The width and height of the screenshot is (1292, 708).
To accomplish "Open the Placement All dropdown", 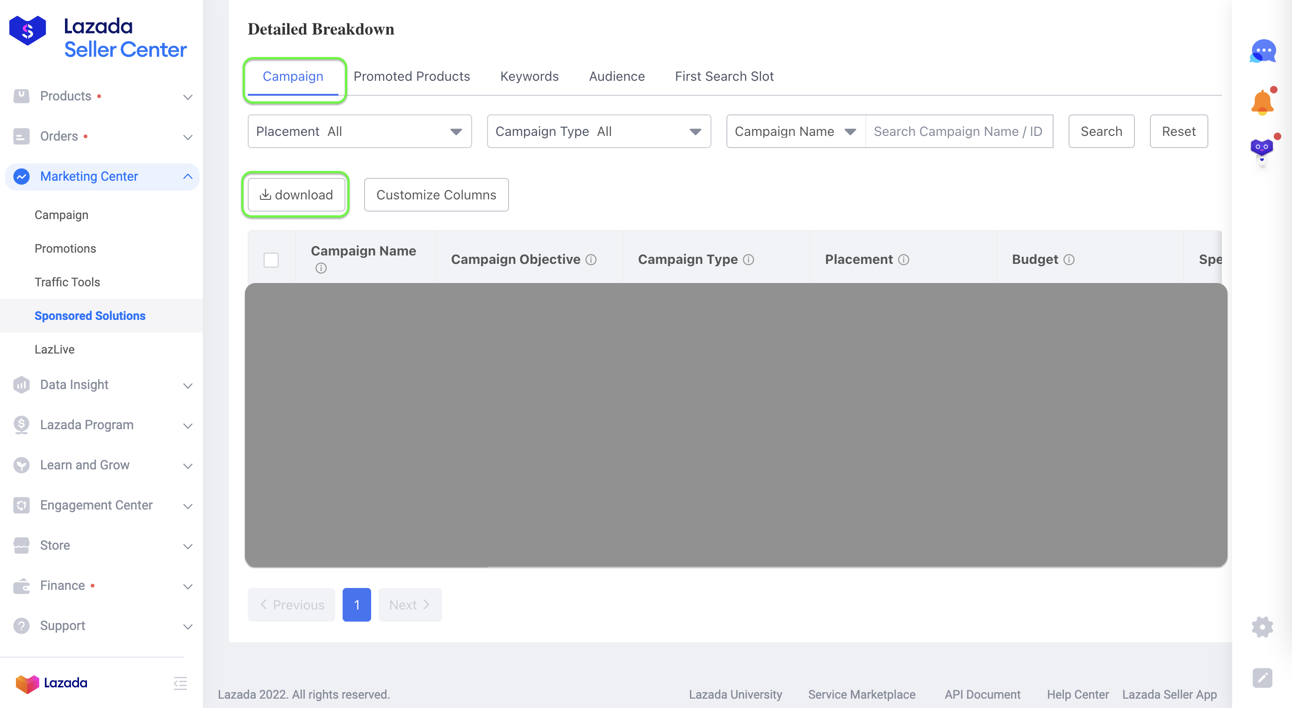I will tap(359, 131).
